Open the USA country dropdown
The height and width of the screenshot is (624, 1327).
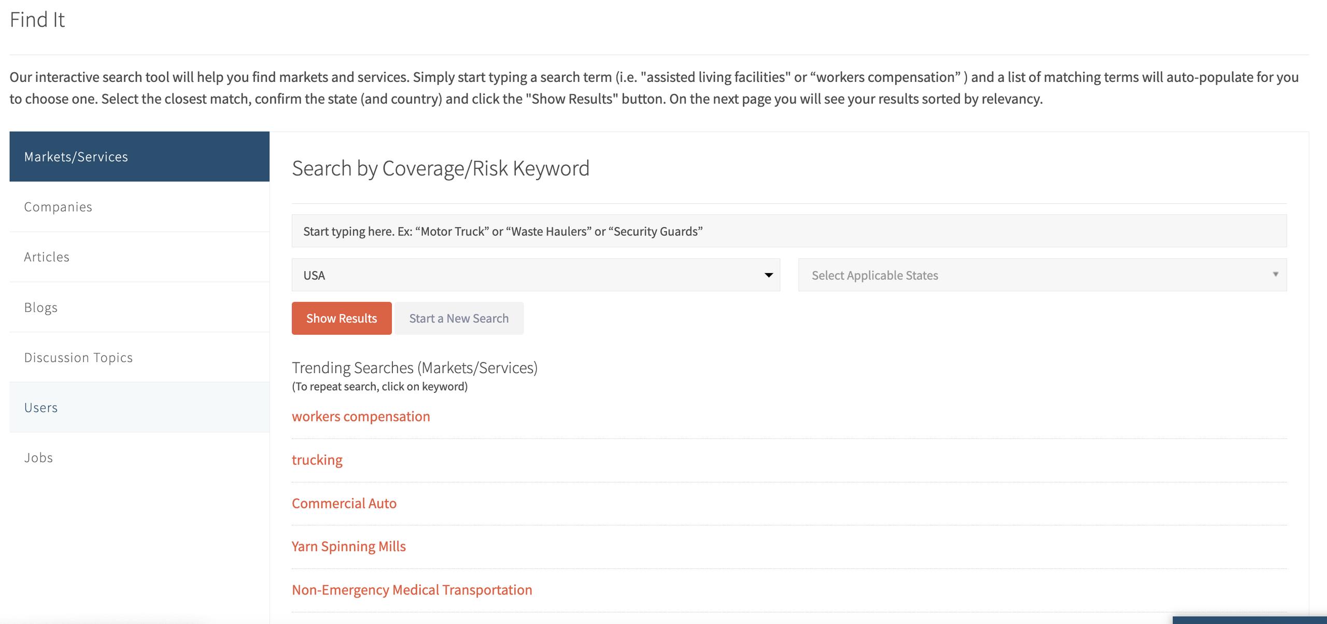tap(535, 275)
